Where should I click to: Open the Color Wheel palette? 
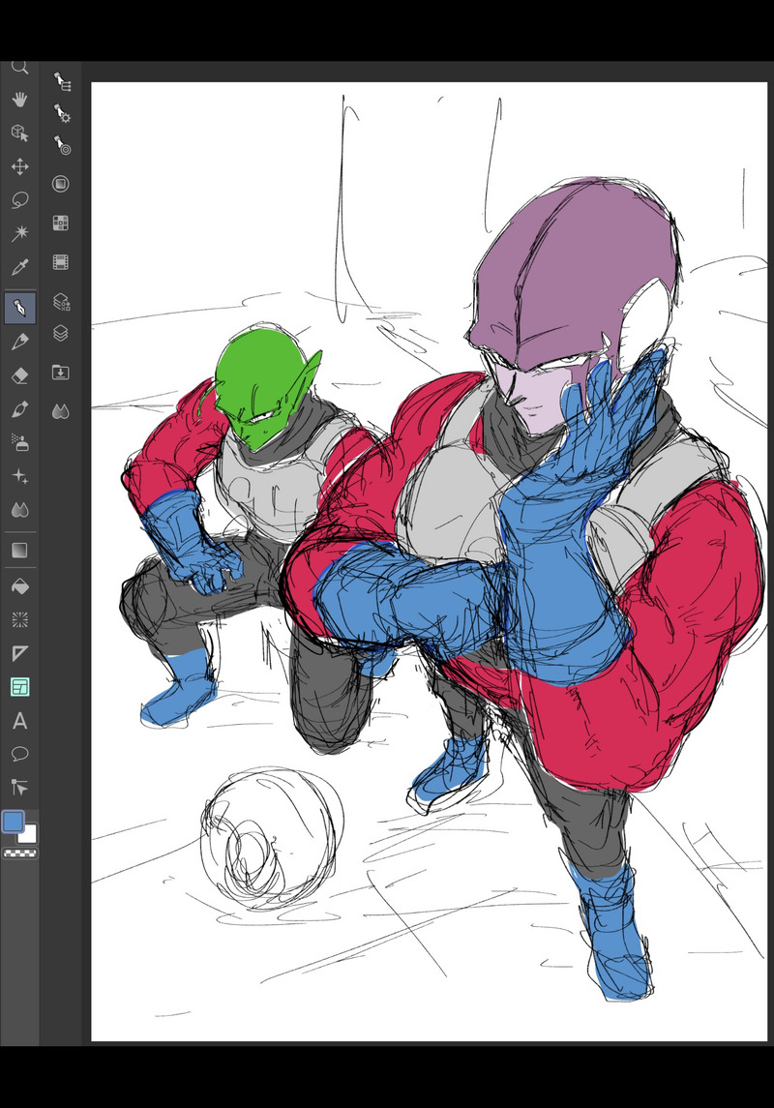[x=61, y=185]
